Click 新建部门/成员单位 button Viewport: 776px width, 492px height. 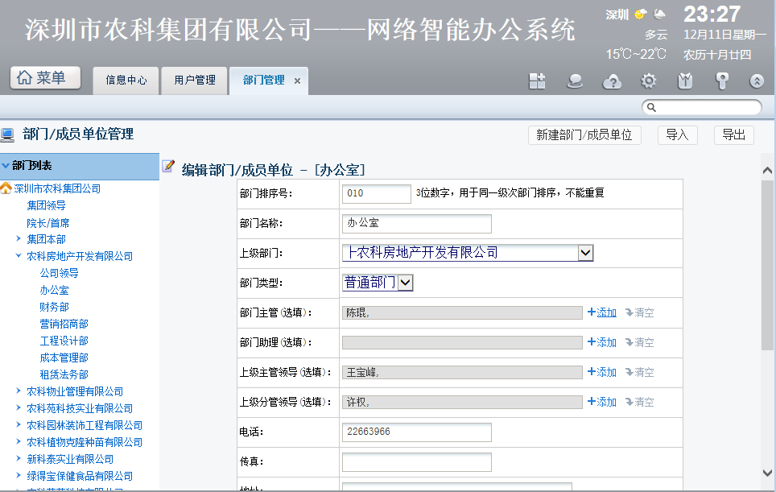[x=584, y=135]
